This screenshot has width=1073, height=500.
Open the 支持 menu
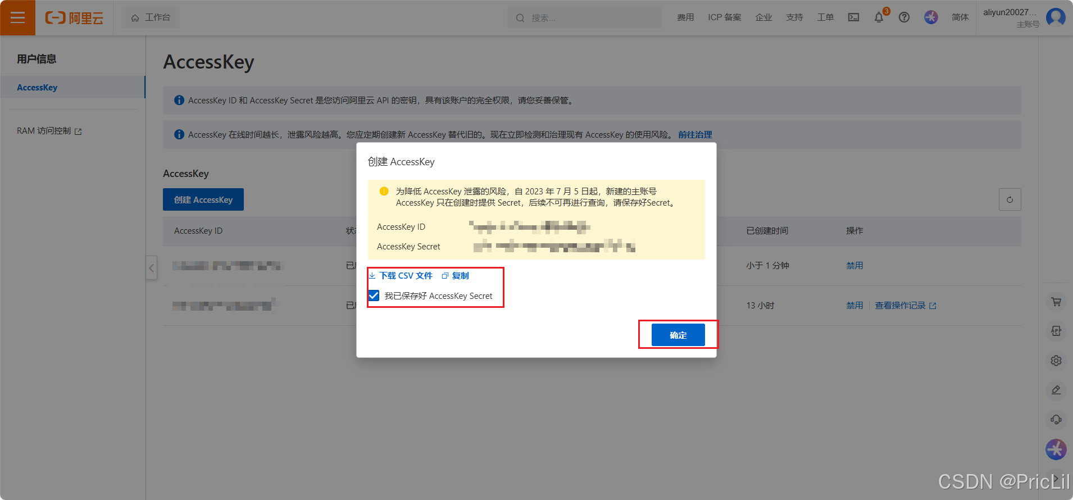(x=794, y=17)
